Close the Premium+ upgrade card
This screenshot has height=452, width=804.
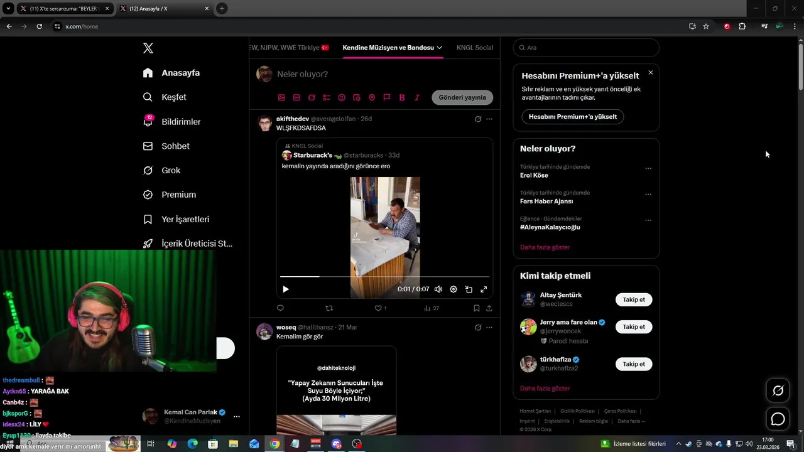tap(650, 73)
